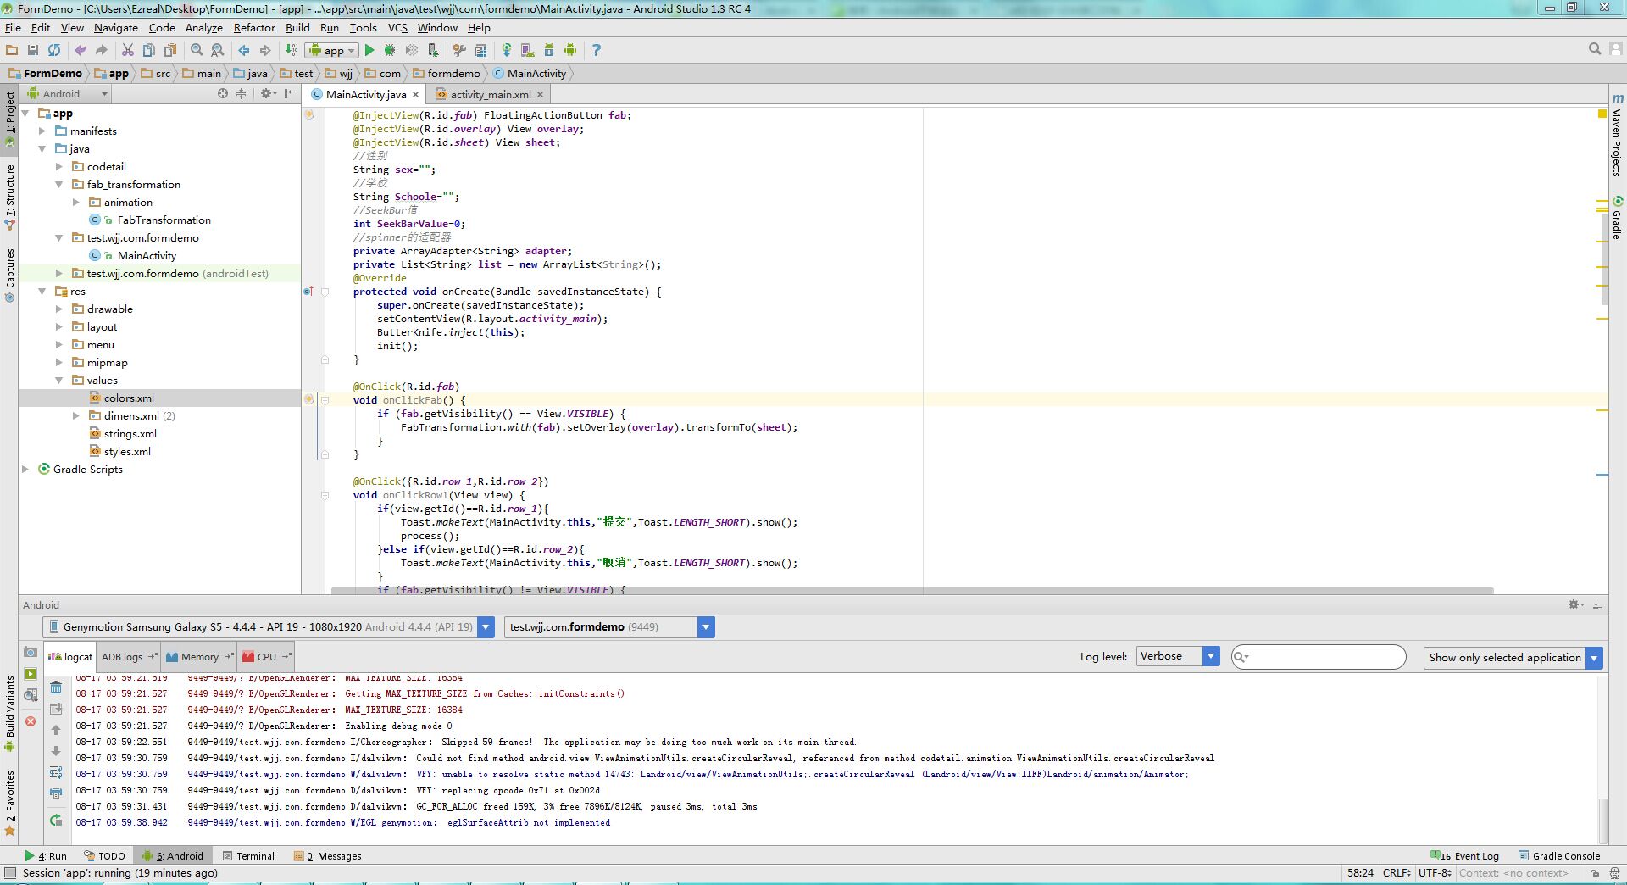Click the Search Everywhere magnifier at top right
This screenshot has height=885, width=1627.
coord(1595,49)
